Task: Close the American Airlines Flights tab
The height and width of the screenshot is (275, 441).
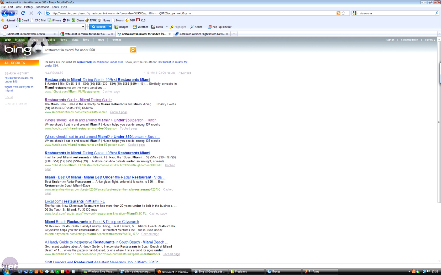Action: coord(227,34)
